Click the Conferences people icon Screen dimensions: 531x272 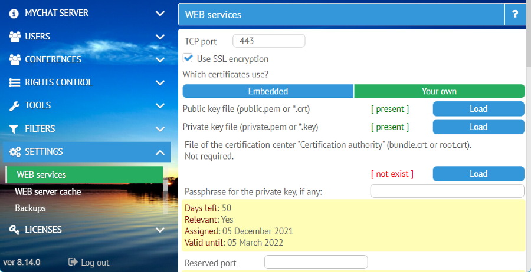(x=15, y=59)
